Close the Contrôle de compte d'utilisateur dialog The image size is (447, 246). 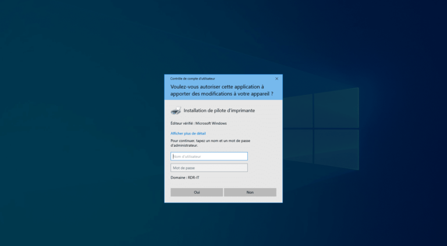coord(276,79)
